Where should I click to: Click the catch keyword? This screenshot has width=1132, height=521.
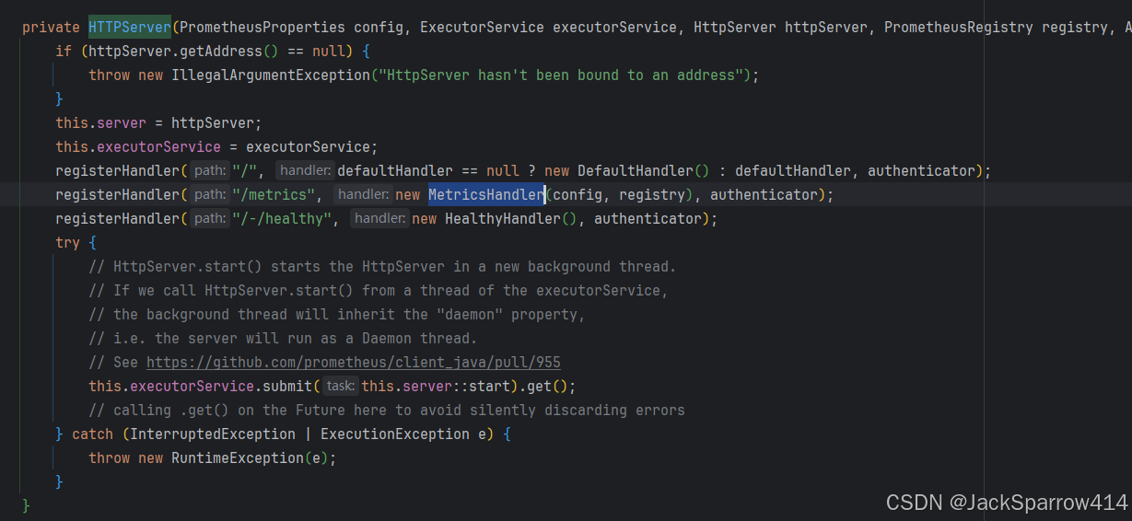[x=92, y=434]
